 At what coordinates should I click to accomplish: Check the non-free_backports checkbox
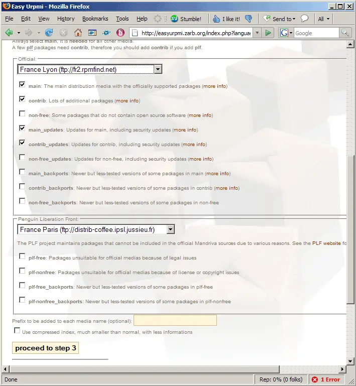[22, 201]
